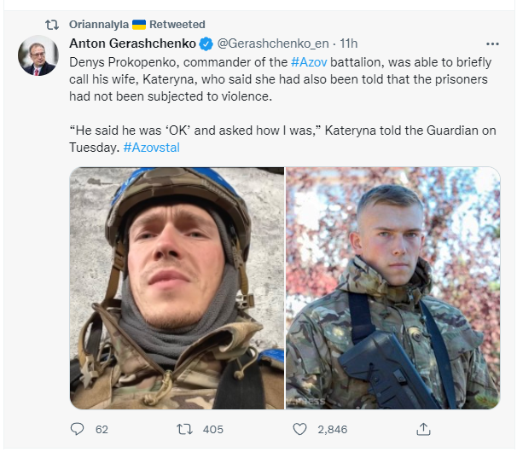Click the blue verified badge
The height and width of the screenshot is (452, 517).
[206, 43]
